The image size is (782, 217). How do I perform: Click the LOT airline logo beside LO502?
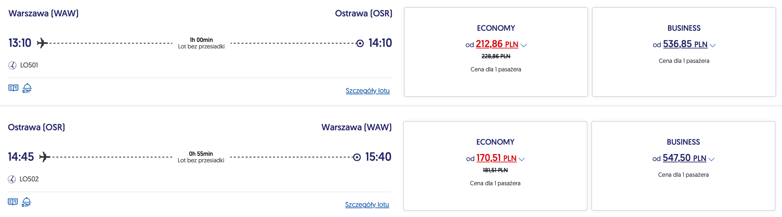(x=12, y=179)
